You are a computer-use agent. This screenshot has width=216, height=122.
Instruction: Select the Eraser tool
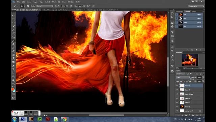[13, 51]
